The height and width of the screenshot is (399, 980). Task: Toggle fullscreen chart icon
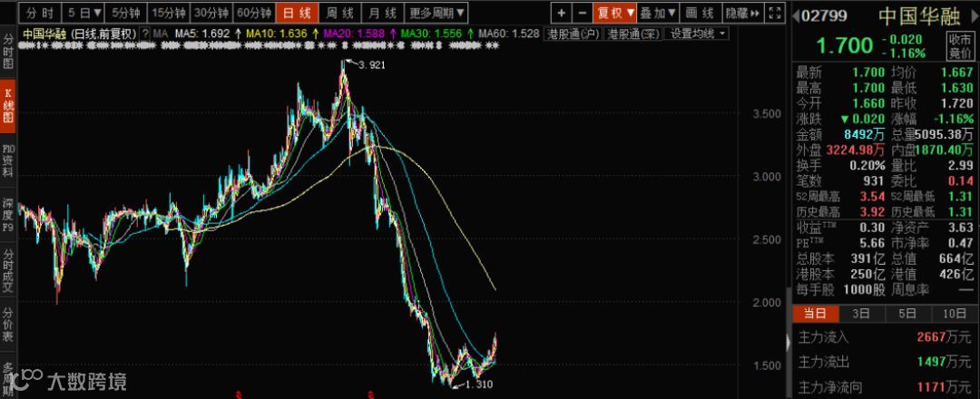(775, 13)
